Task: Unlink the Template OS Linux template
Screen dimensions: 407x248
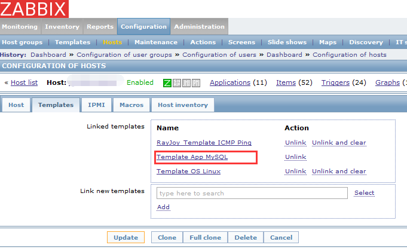Action: point(295,172)
